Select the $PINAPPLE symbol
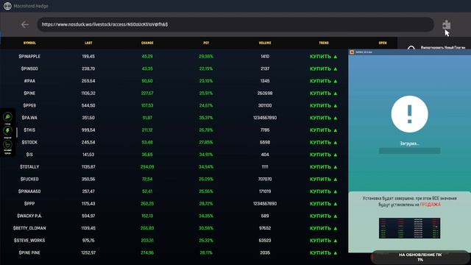The image size is (471, 265). pos(29,57)
